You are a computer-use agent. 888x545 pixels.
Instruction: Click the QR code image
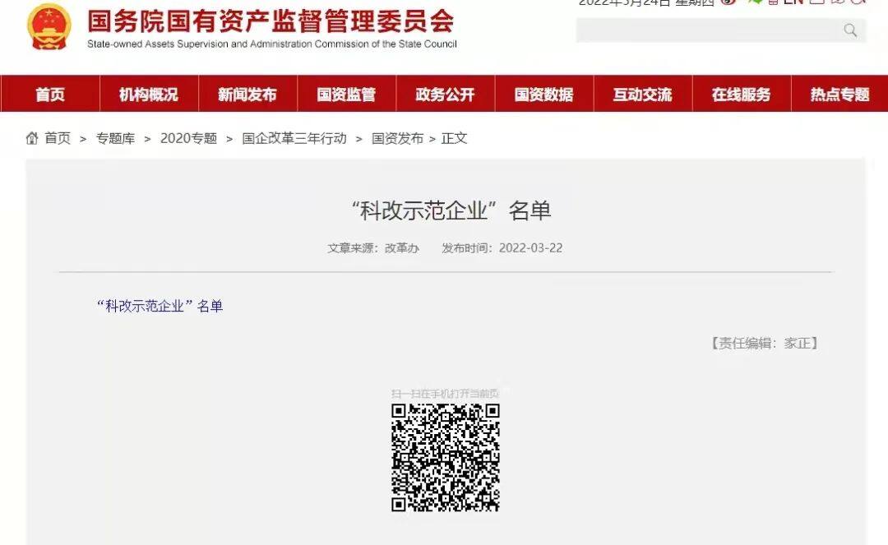pos(445,457)
